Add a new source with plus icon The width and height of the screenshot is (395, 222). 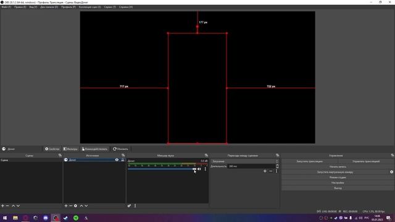coord(66,205)
